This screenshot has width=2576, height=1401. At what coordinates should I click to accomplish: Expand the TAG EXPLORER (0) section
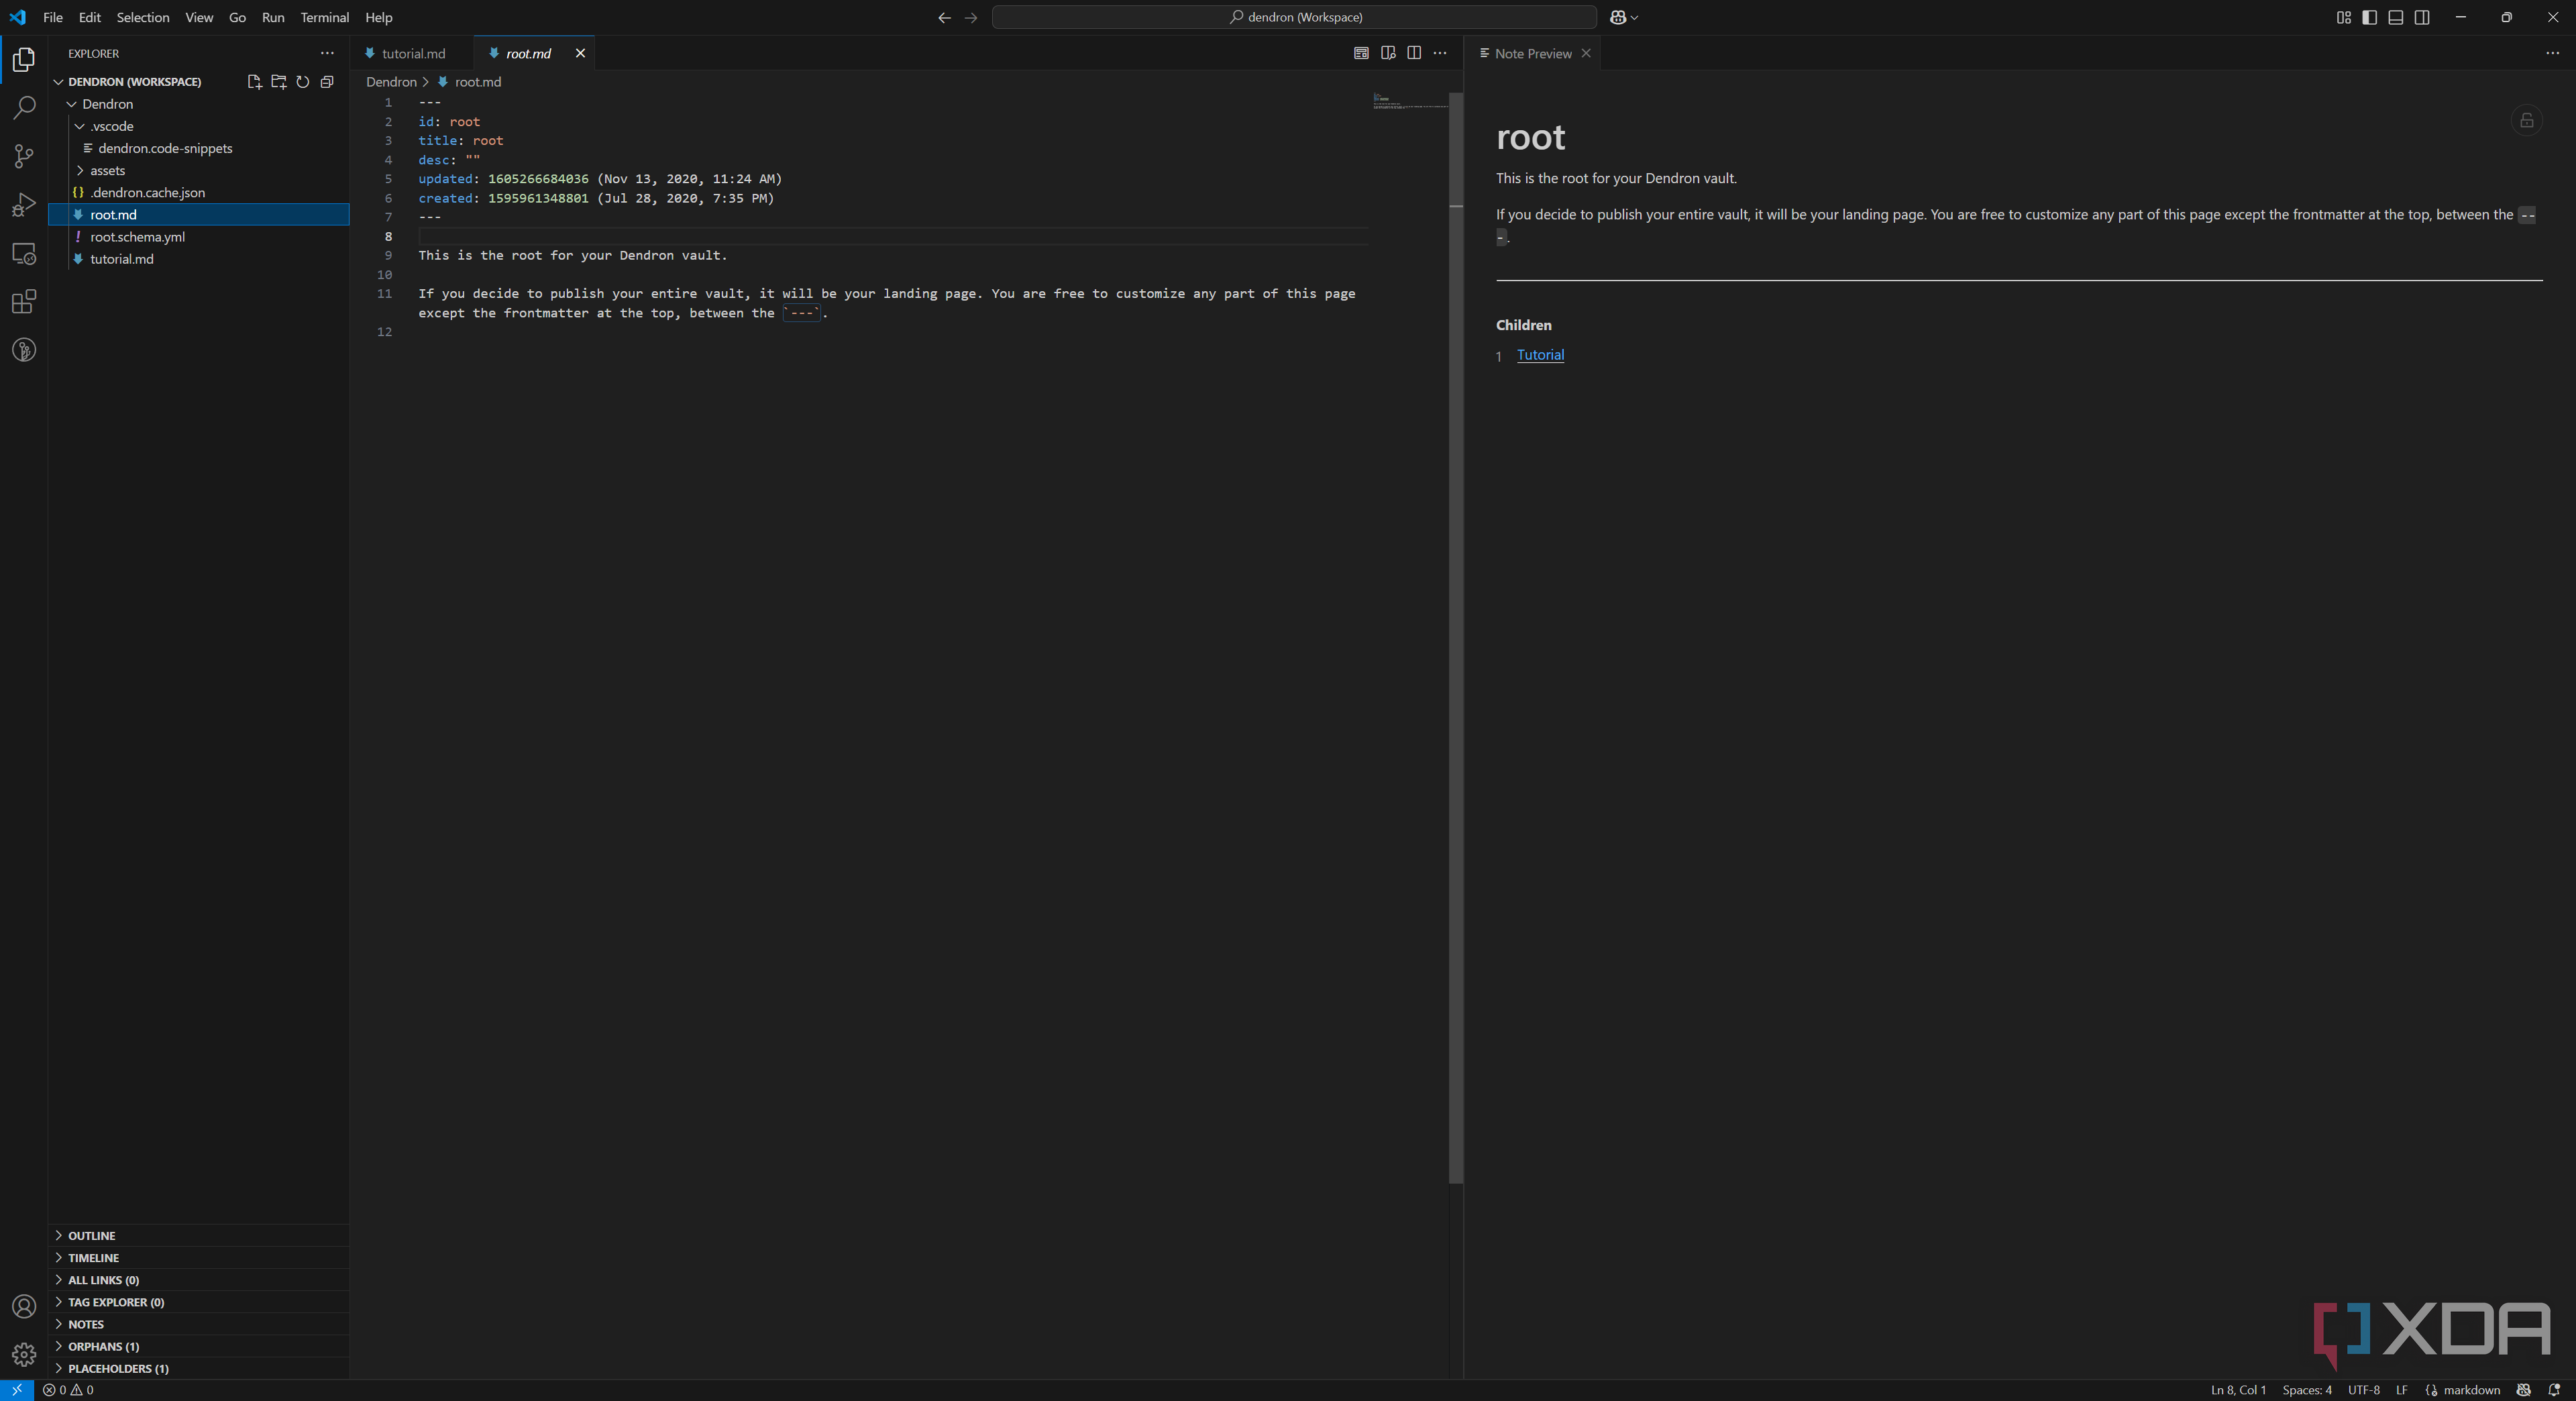[x=199, y=1302]
